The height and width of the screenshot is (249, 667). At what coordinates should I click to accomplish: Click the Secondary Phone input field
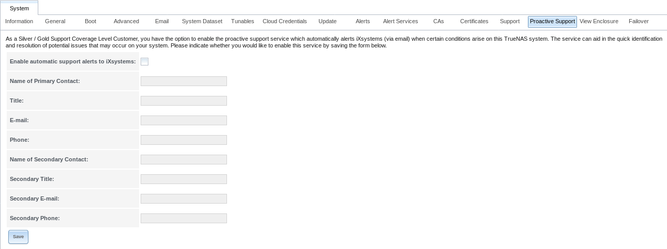[184, 218]
